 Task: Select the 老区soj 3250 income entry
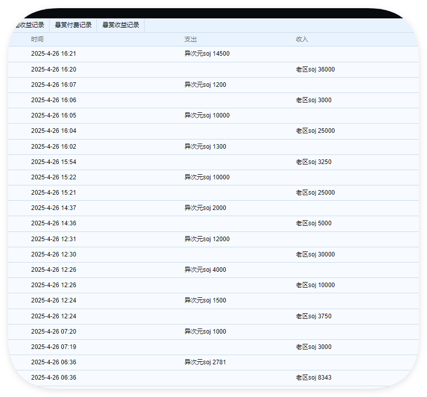(314, 162)
